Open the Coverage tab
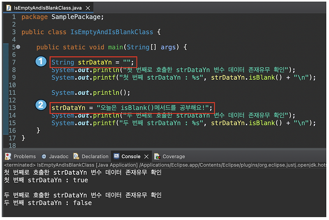 (169, 157)
